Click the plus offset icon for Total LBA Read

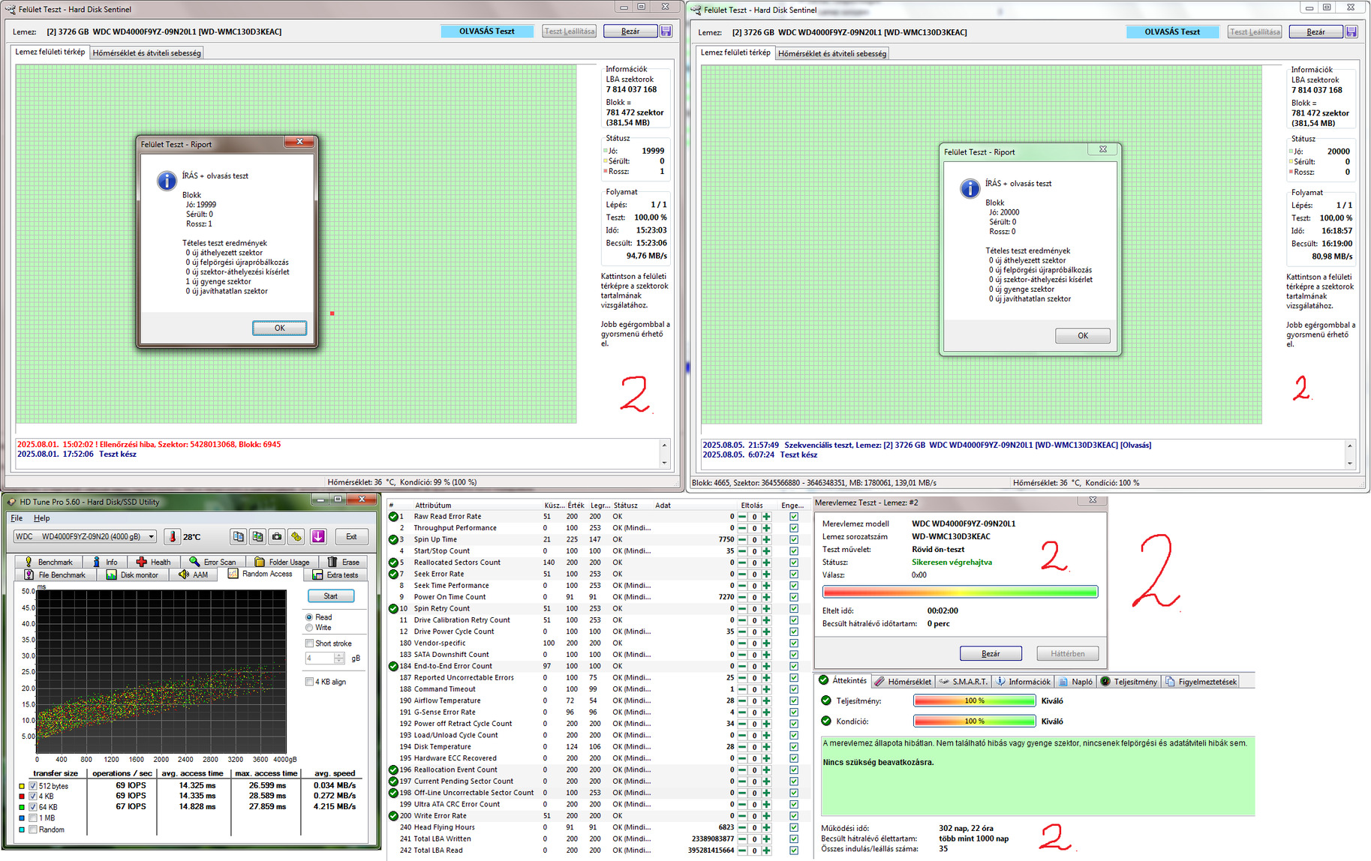click(766, 850)
